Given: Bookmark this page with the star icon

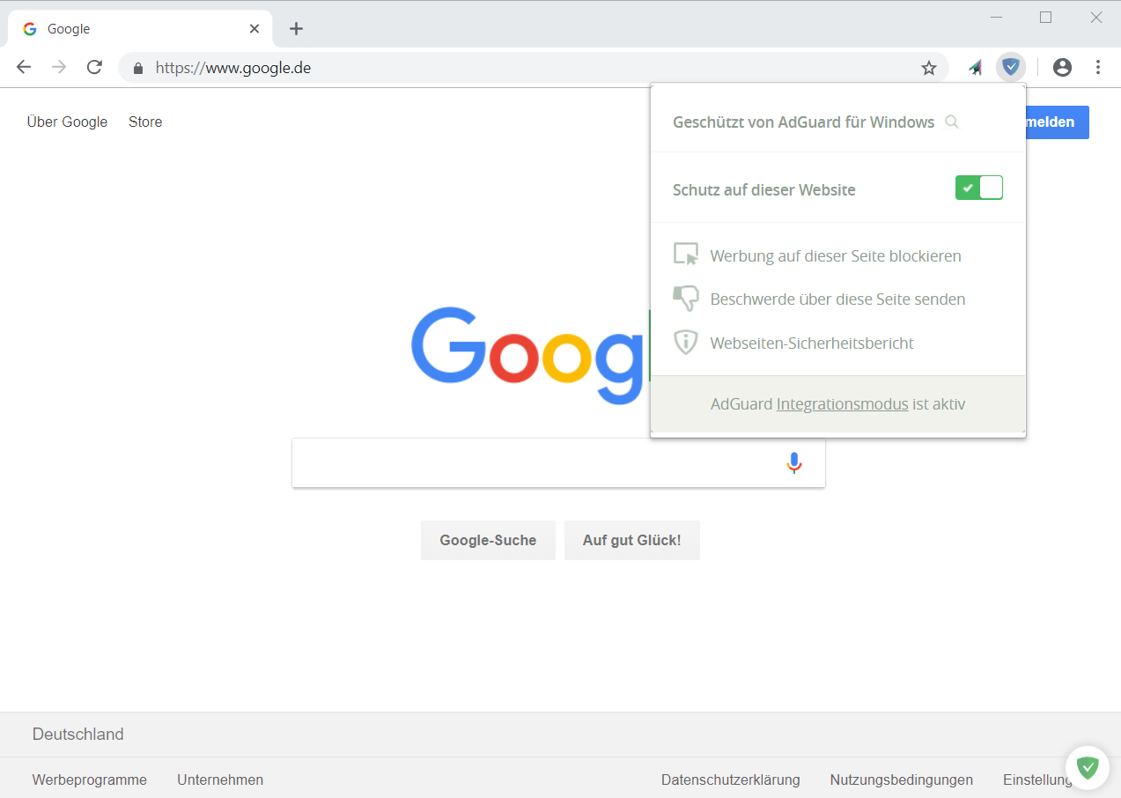Looking at the screenshot, I should coord(929,68).
